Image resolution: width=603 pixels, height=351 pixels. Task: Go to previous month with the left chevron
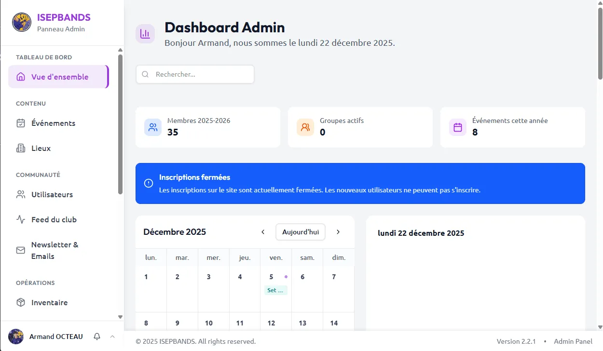(x=263, y=232)
